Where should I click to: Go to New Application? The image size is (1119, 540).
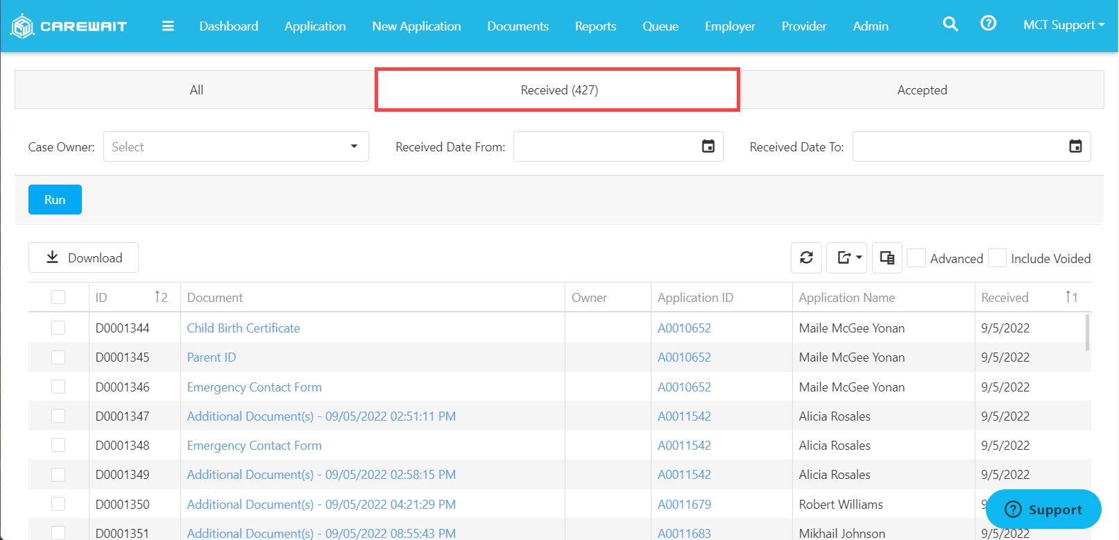coord(416,26)
